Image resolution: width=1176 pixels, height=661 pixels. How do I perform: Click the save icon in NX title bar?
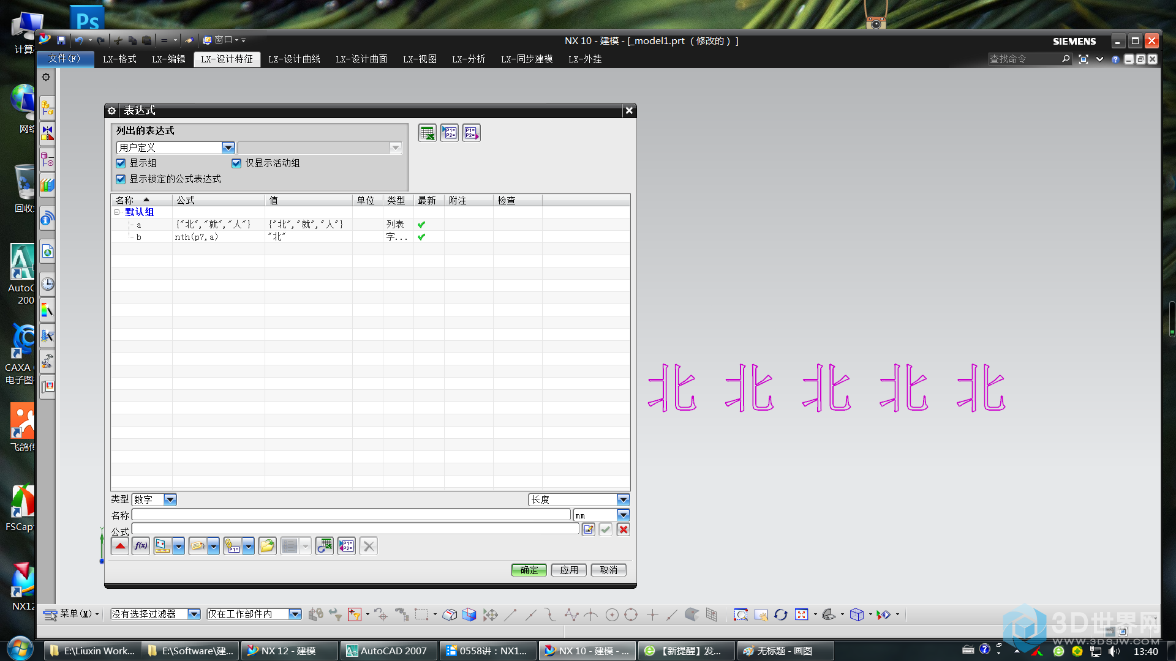tap(61, 40)
